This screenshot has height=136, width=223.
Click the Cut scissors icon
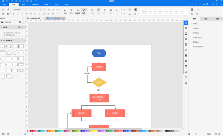point(3,10)
